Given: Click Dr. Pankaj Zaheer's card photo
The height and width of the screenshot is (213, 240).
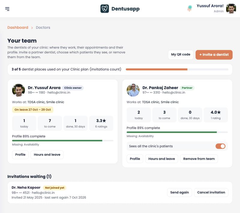Looking at the screenshot, I should tap(133, 90).
